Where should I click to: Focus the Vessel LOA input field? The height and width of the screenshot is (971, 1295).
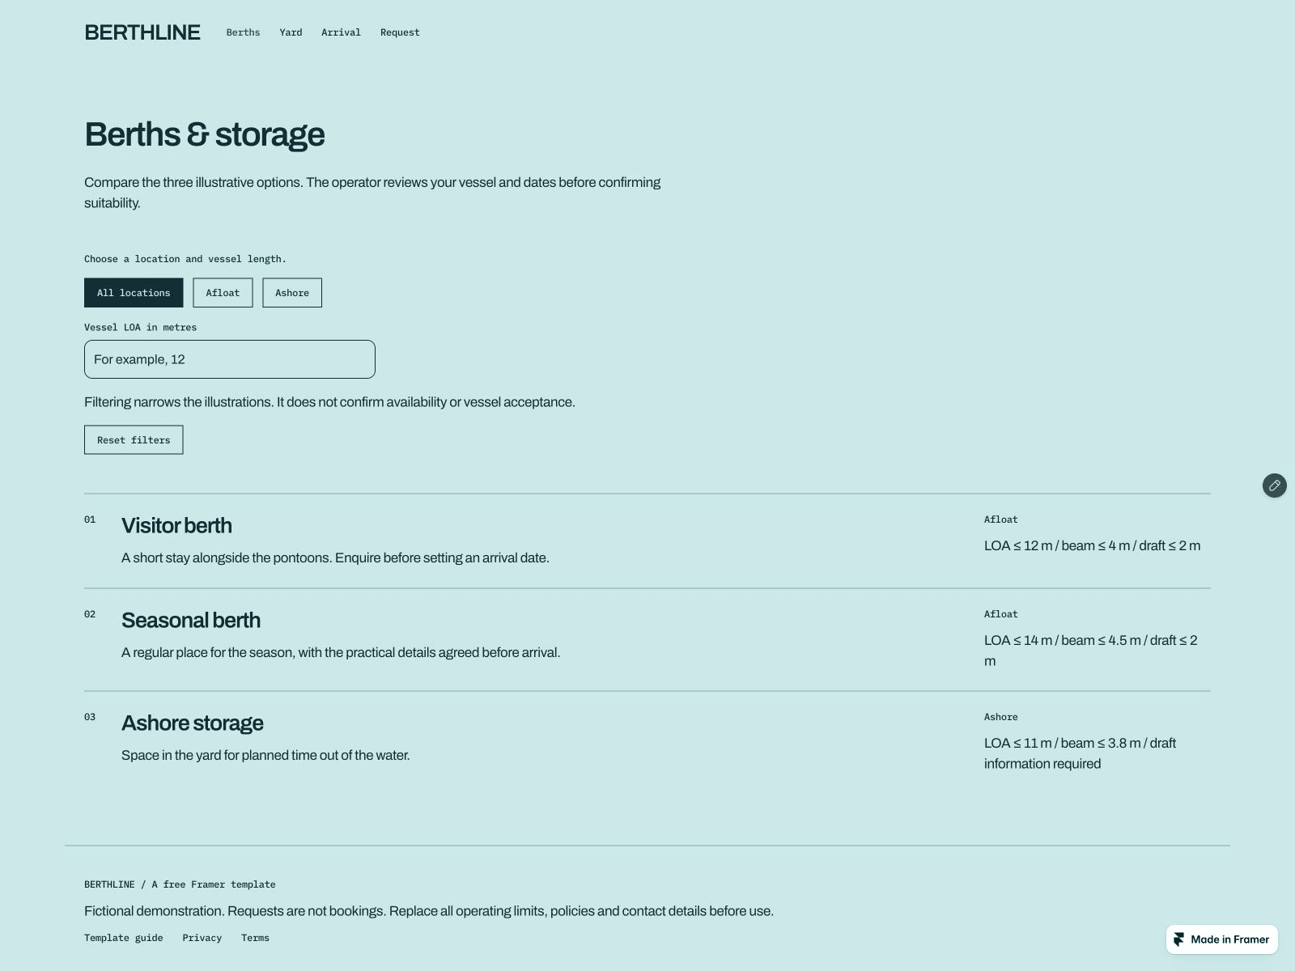click(x=230, y=359)
